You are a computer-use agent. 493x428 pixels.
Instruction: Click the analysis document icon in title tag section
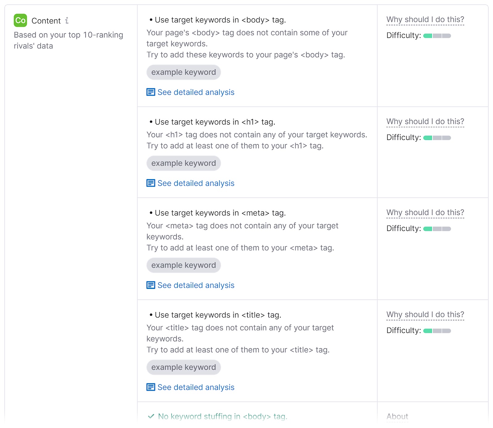click(151, 387)
